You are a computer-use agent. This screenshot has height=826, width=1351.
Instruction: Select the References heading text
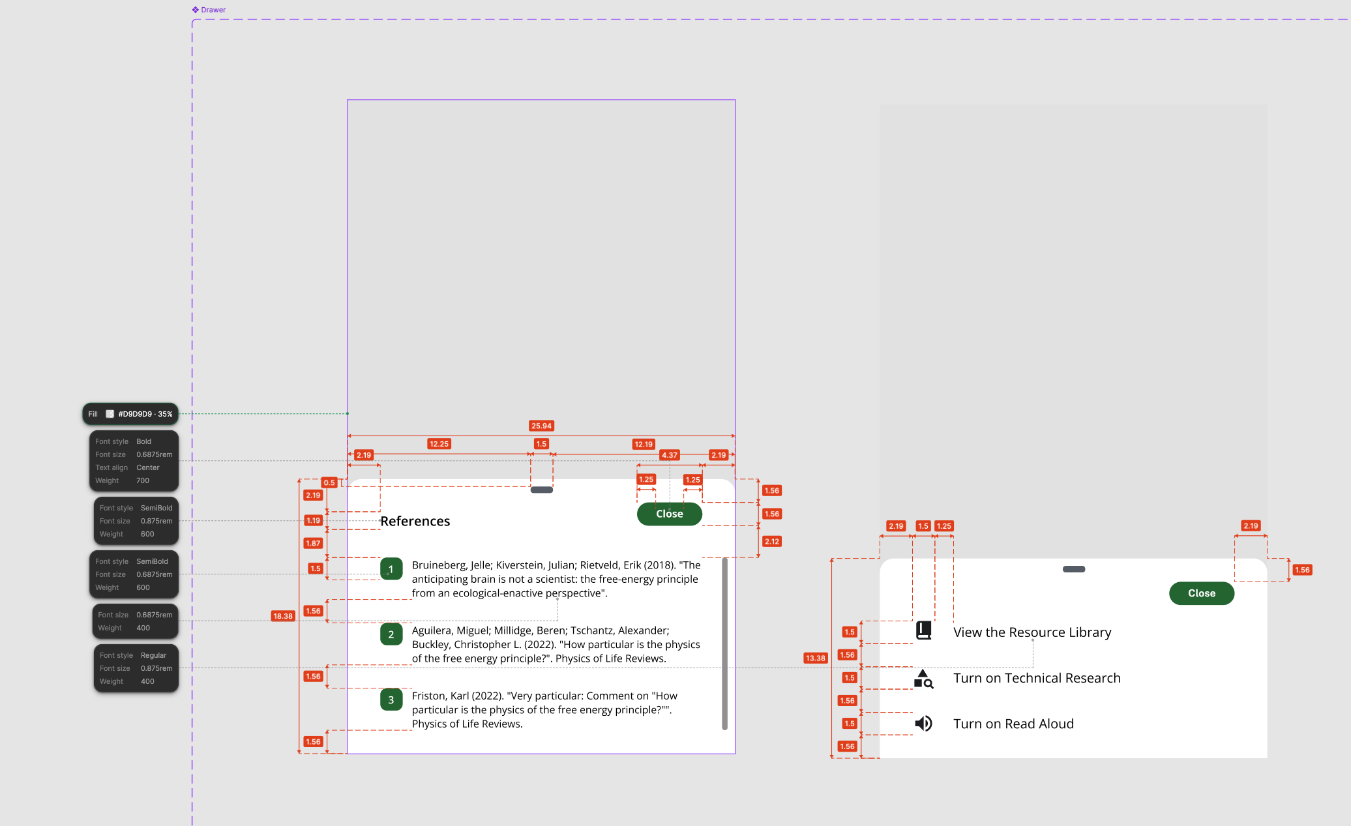point(415,521)
